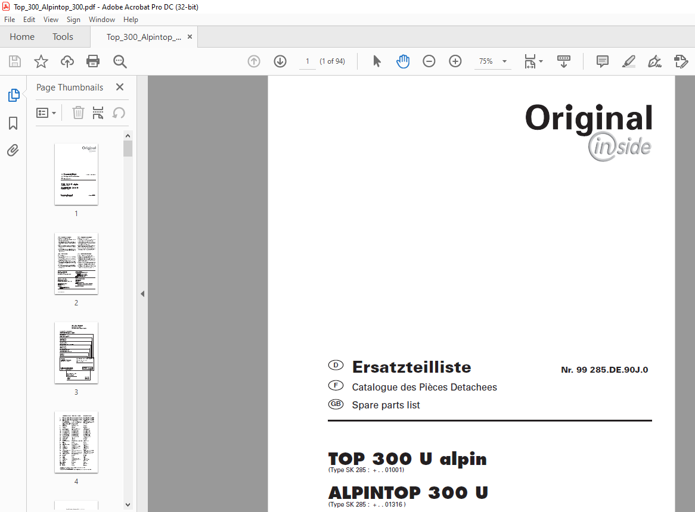695x512 pixels.
Task: Select page 3 thumbnail
Action: coord(76,352)
